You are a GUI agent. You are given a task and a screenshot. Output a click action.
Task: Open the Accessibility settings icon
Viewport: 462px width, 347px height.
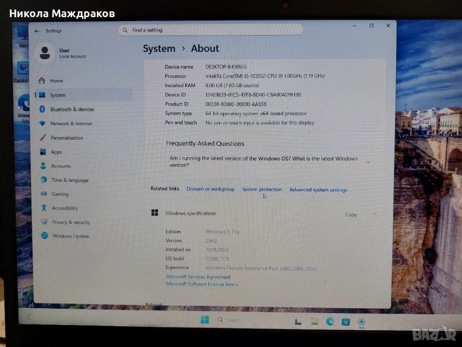point(43,208)
